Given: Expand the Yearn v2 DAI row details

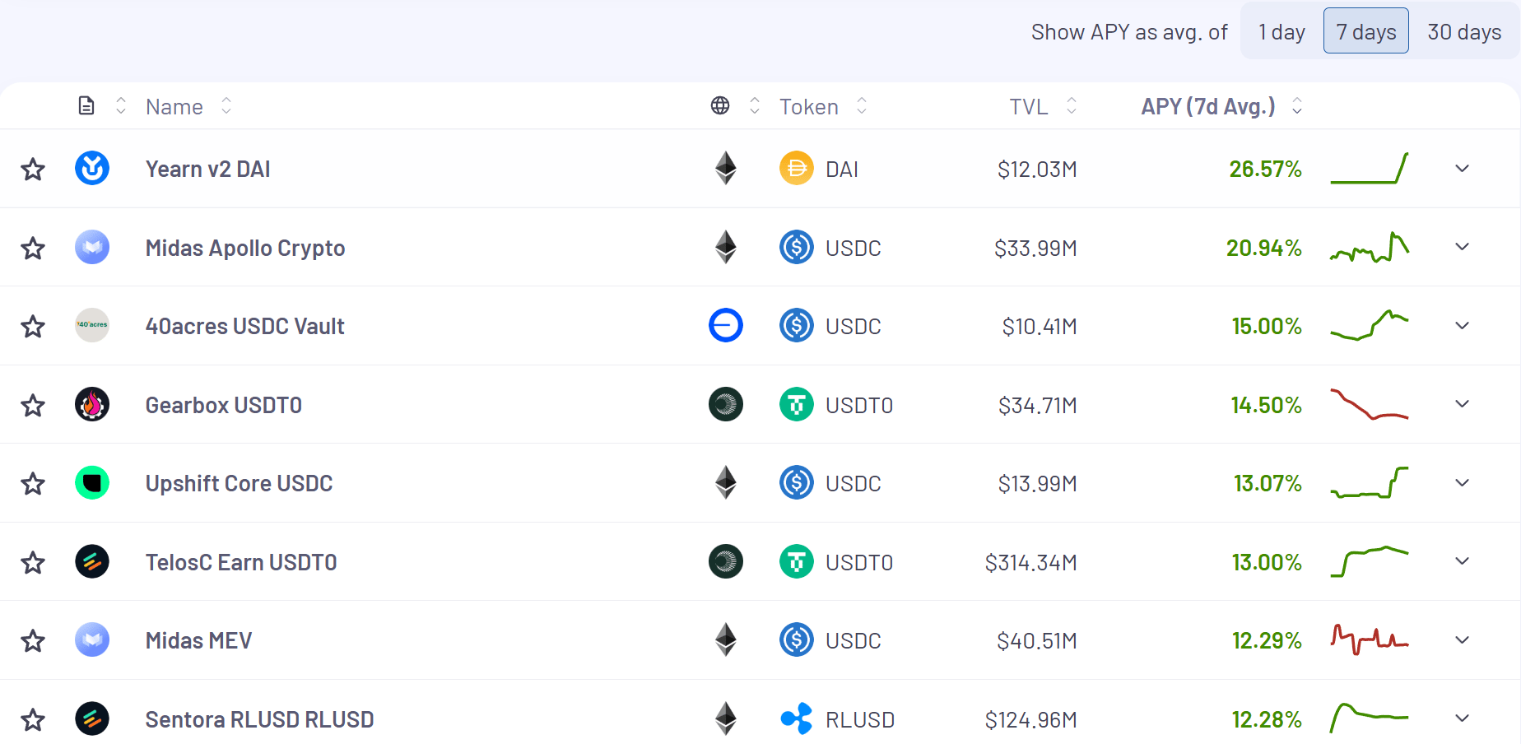Looking at the screenshot, I should [1462, 169].
